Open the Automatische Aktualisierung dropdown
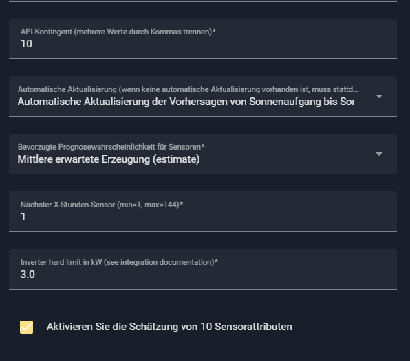 click(203, 96)
